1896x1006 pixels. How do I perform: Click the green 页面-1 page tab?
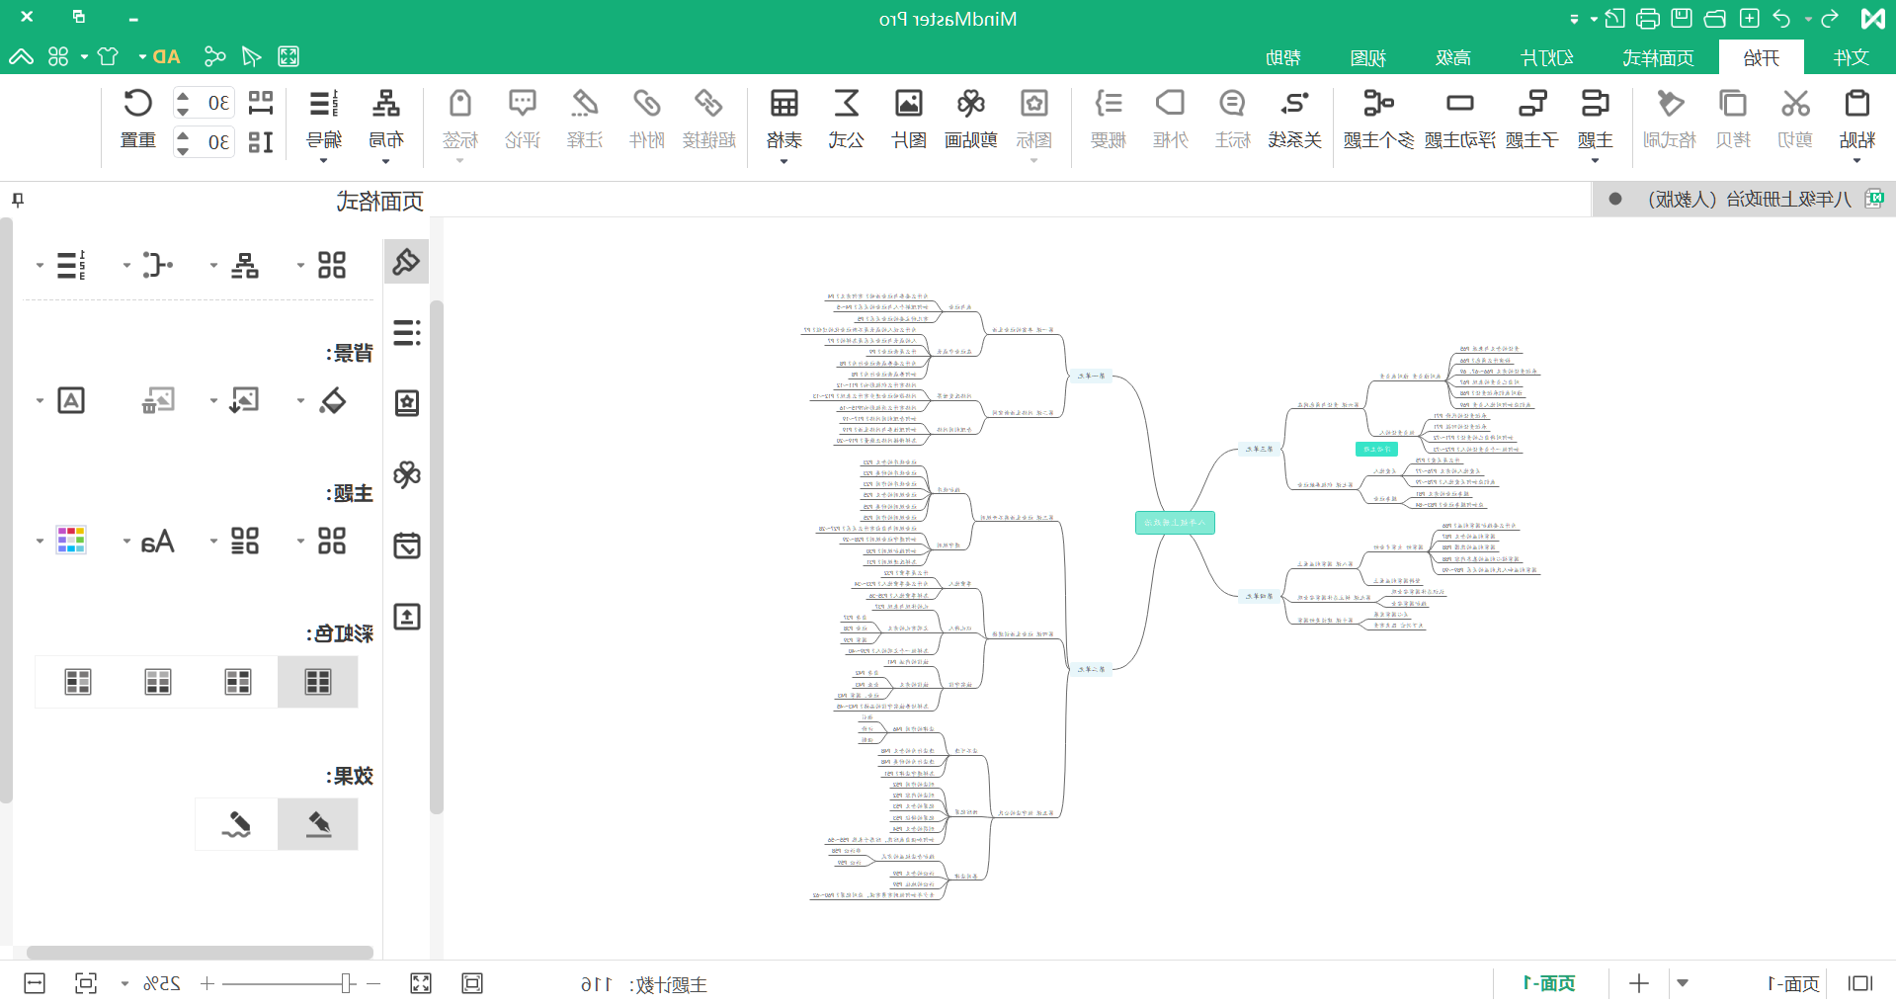(1549, 983)
